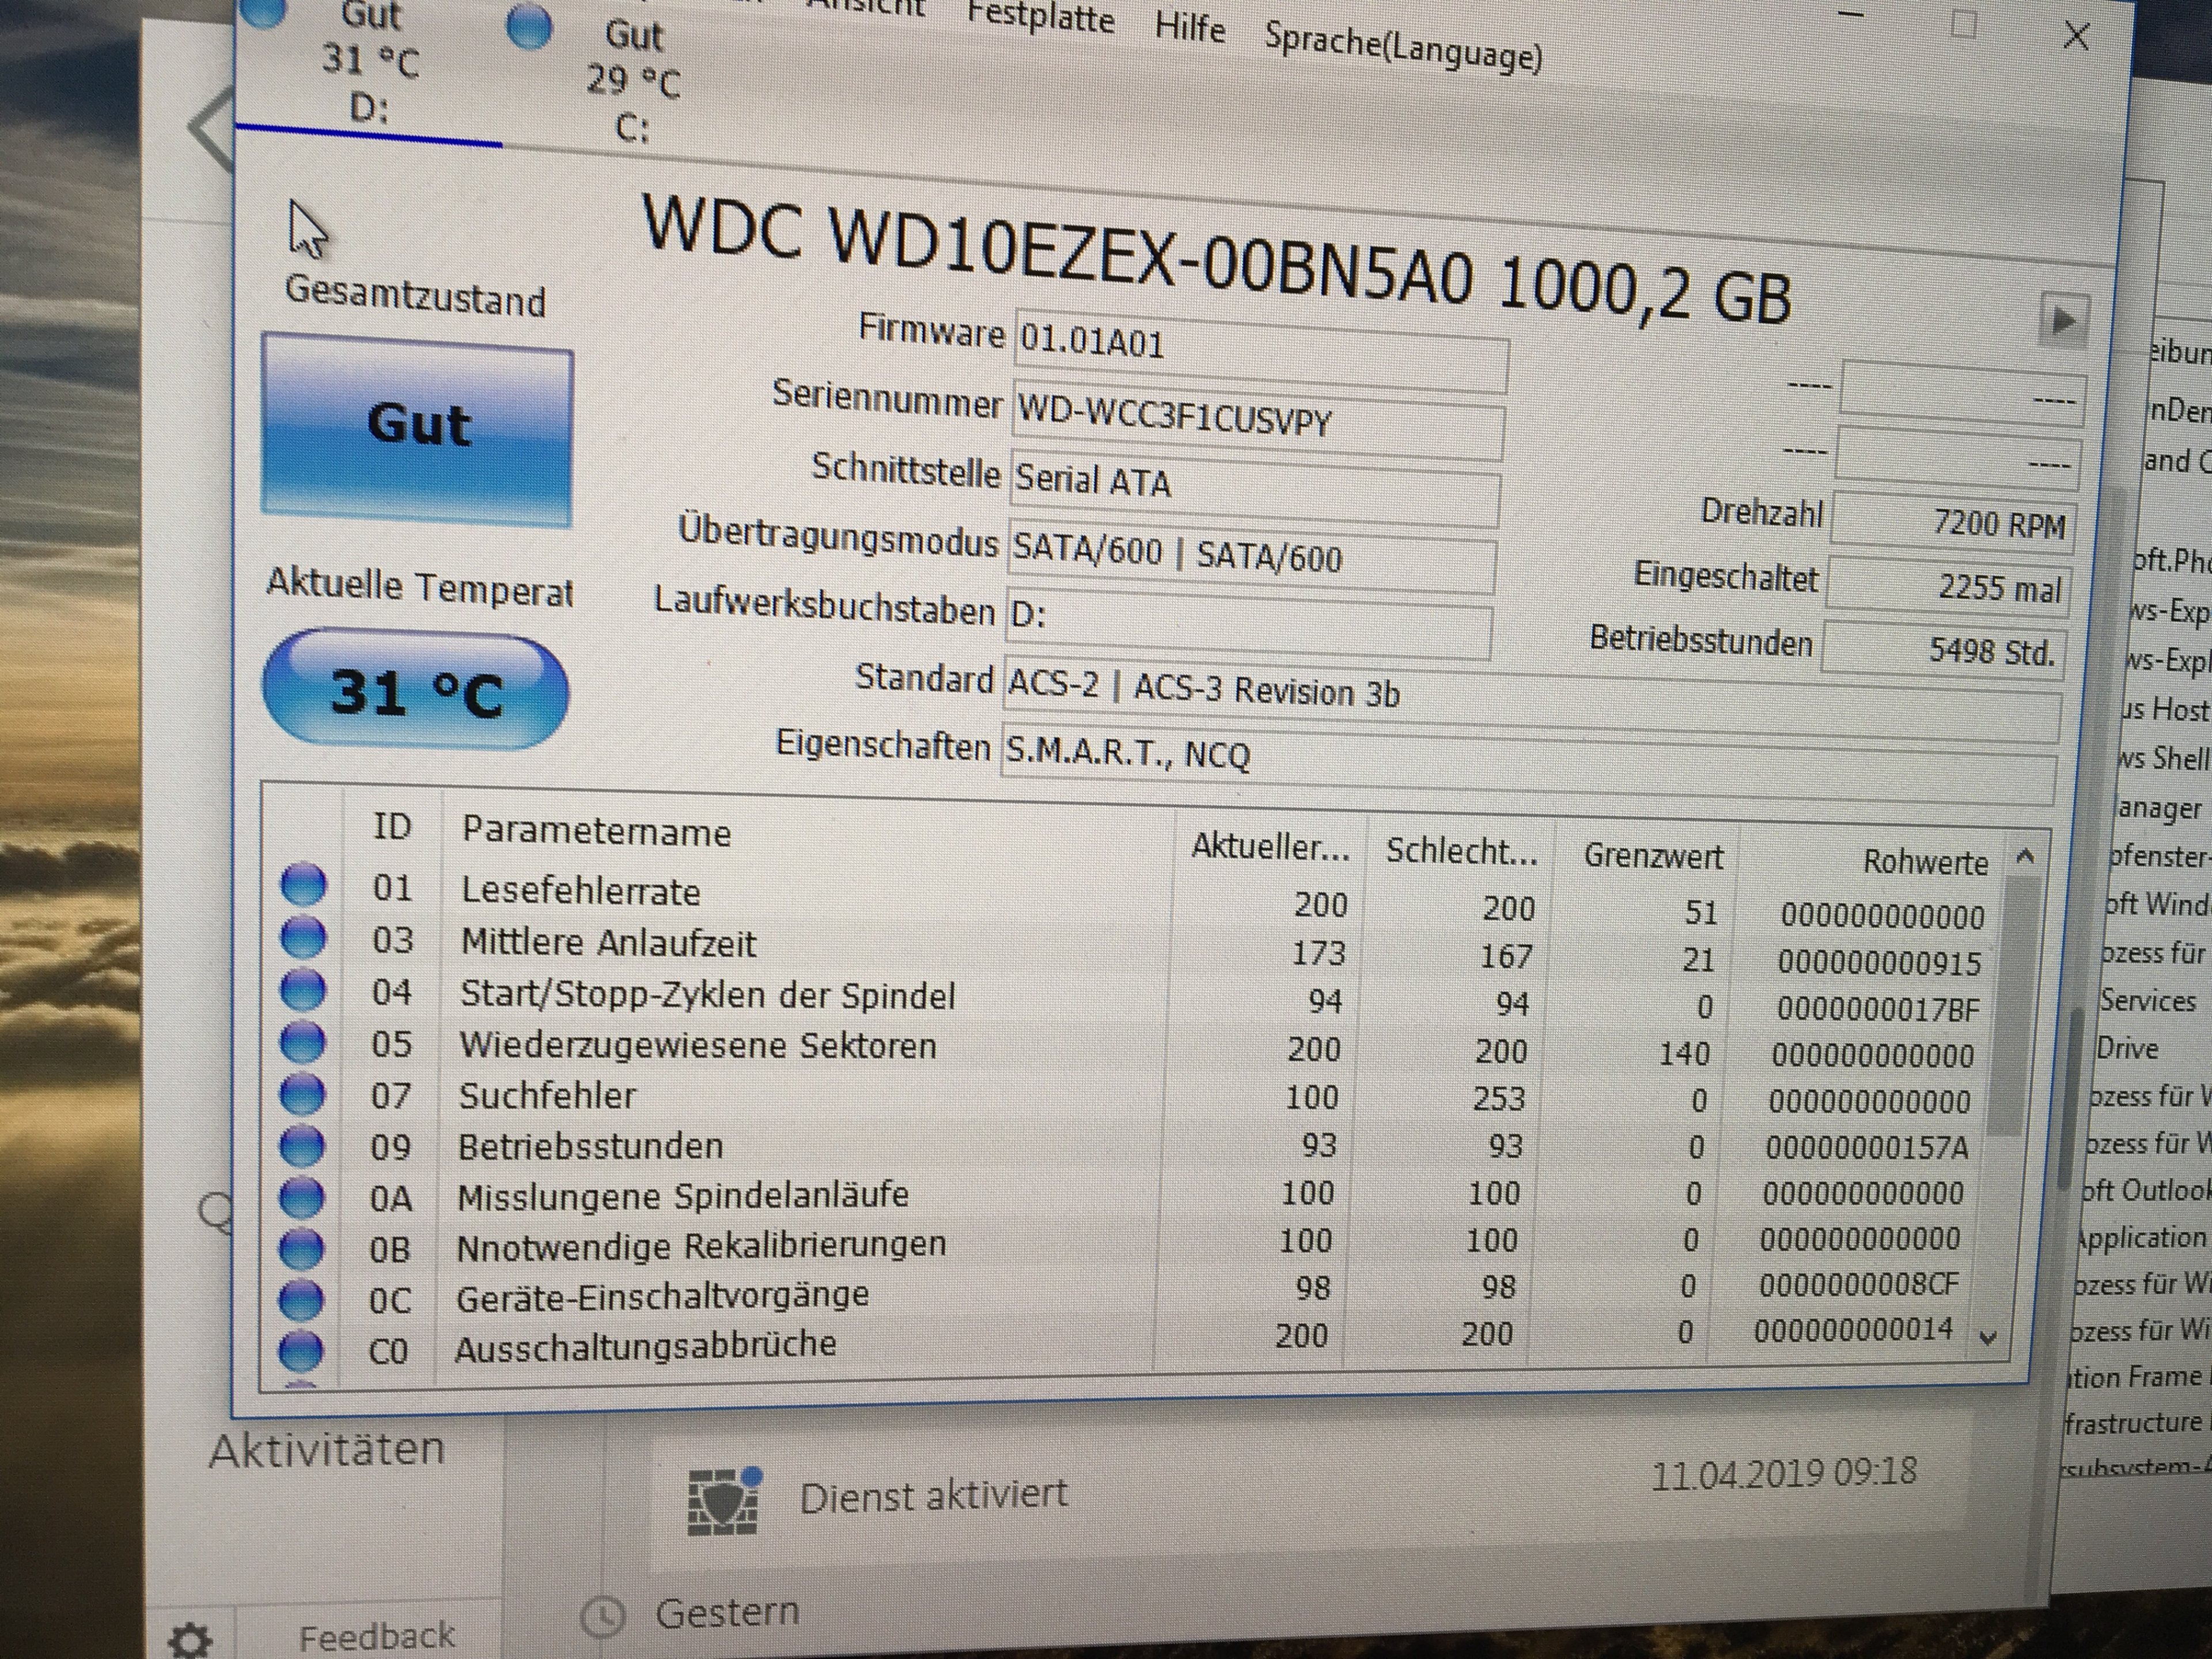2212x1659 pixels.
Task: Select drive D: disk tab
Action: tap(370, 62)
